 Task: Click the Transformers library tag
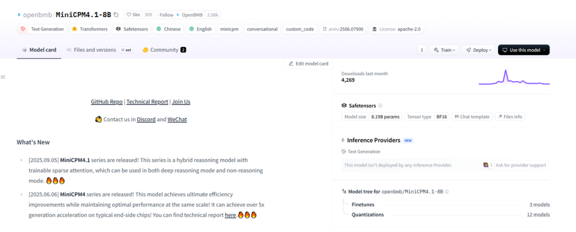tap(90, 29)
